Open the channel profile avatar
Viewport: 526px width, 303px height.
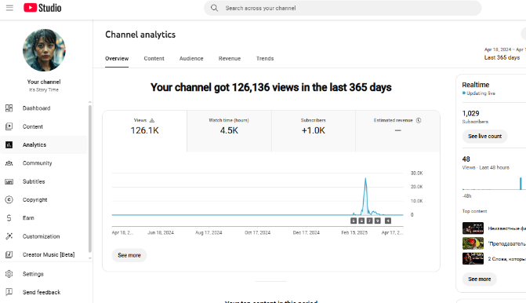pyautogui.click(x=44, y=50)
